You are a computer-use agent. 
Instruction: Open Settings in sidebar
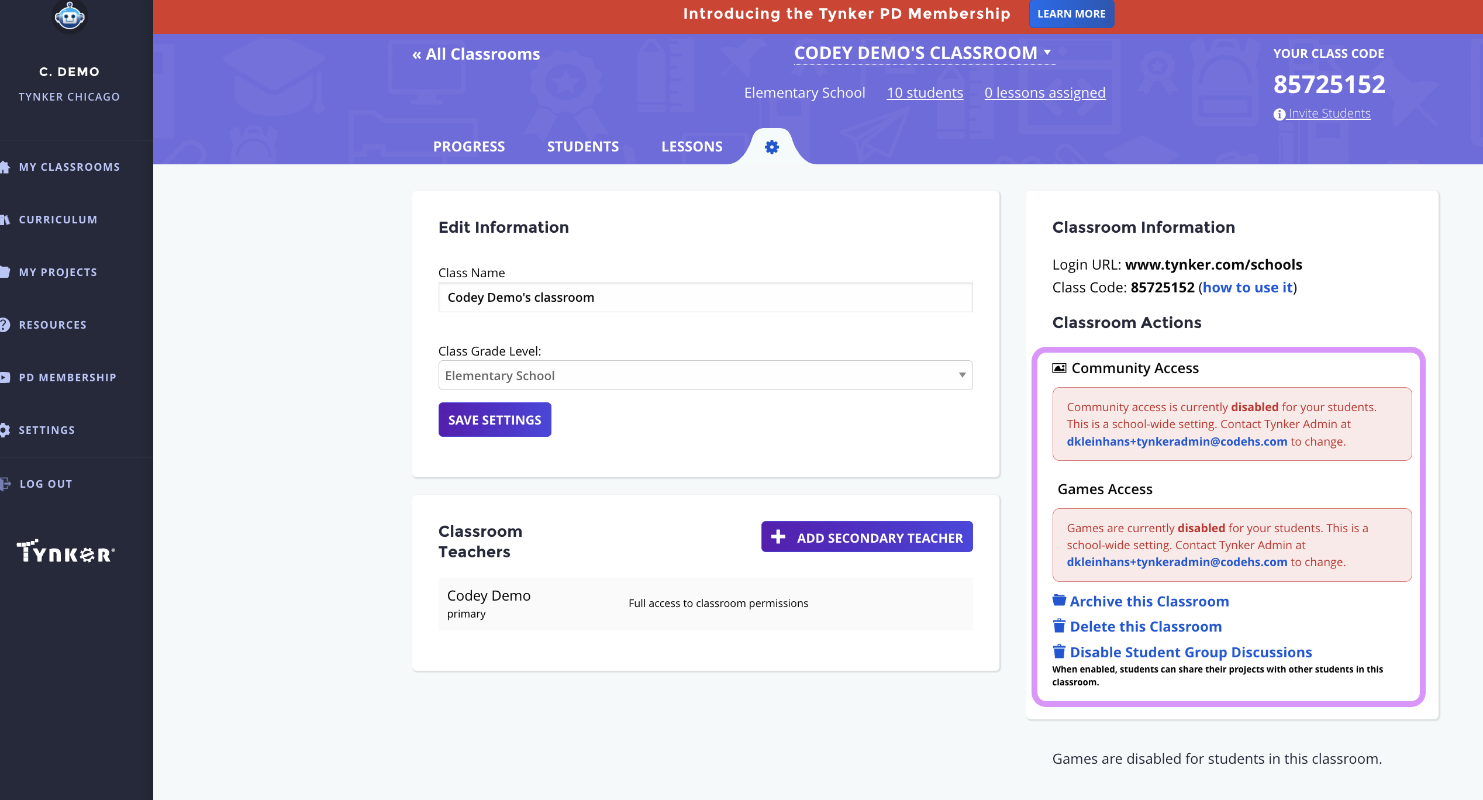coord(47,430)
